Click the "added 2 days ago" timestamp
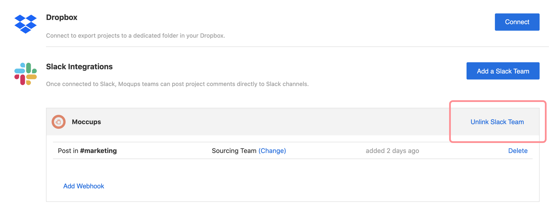 392,151
